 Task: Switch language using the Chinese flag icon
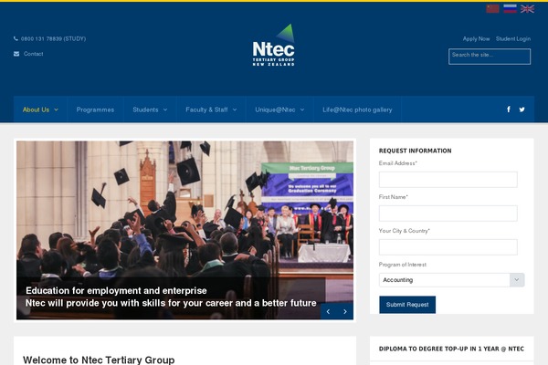(x=492, y=9)
